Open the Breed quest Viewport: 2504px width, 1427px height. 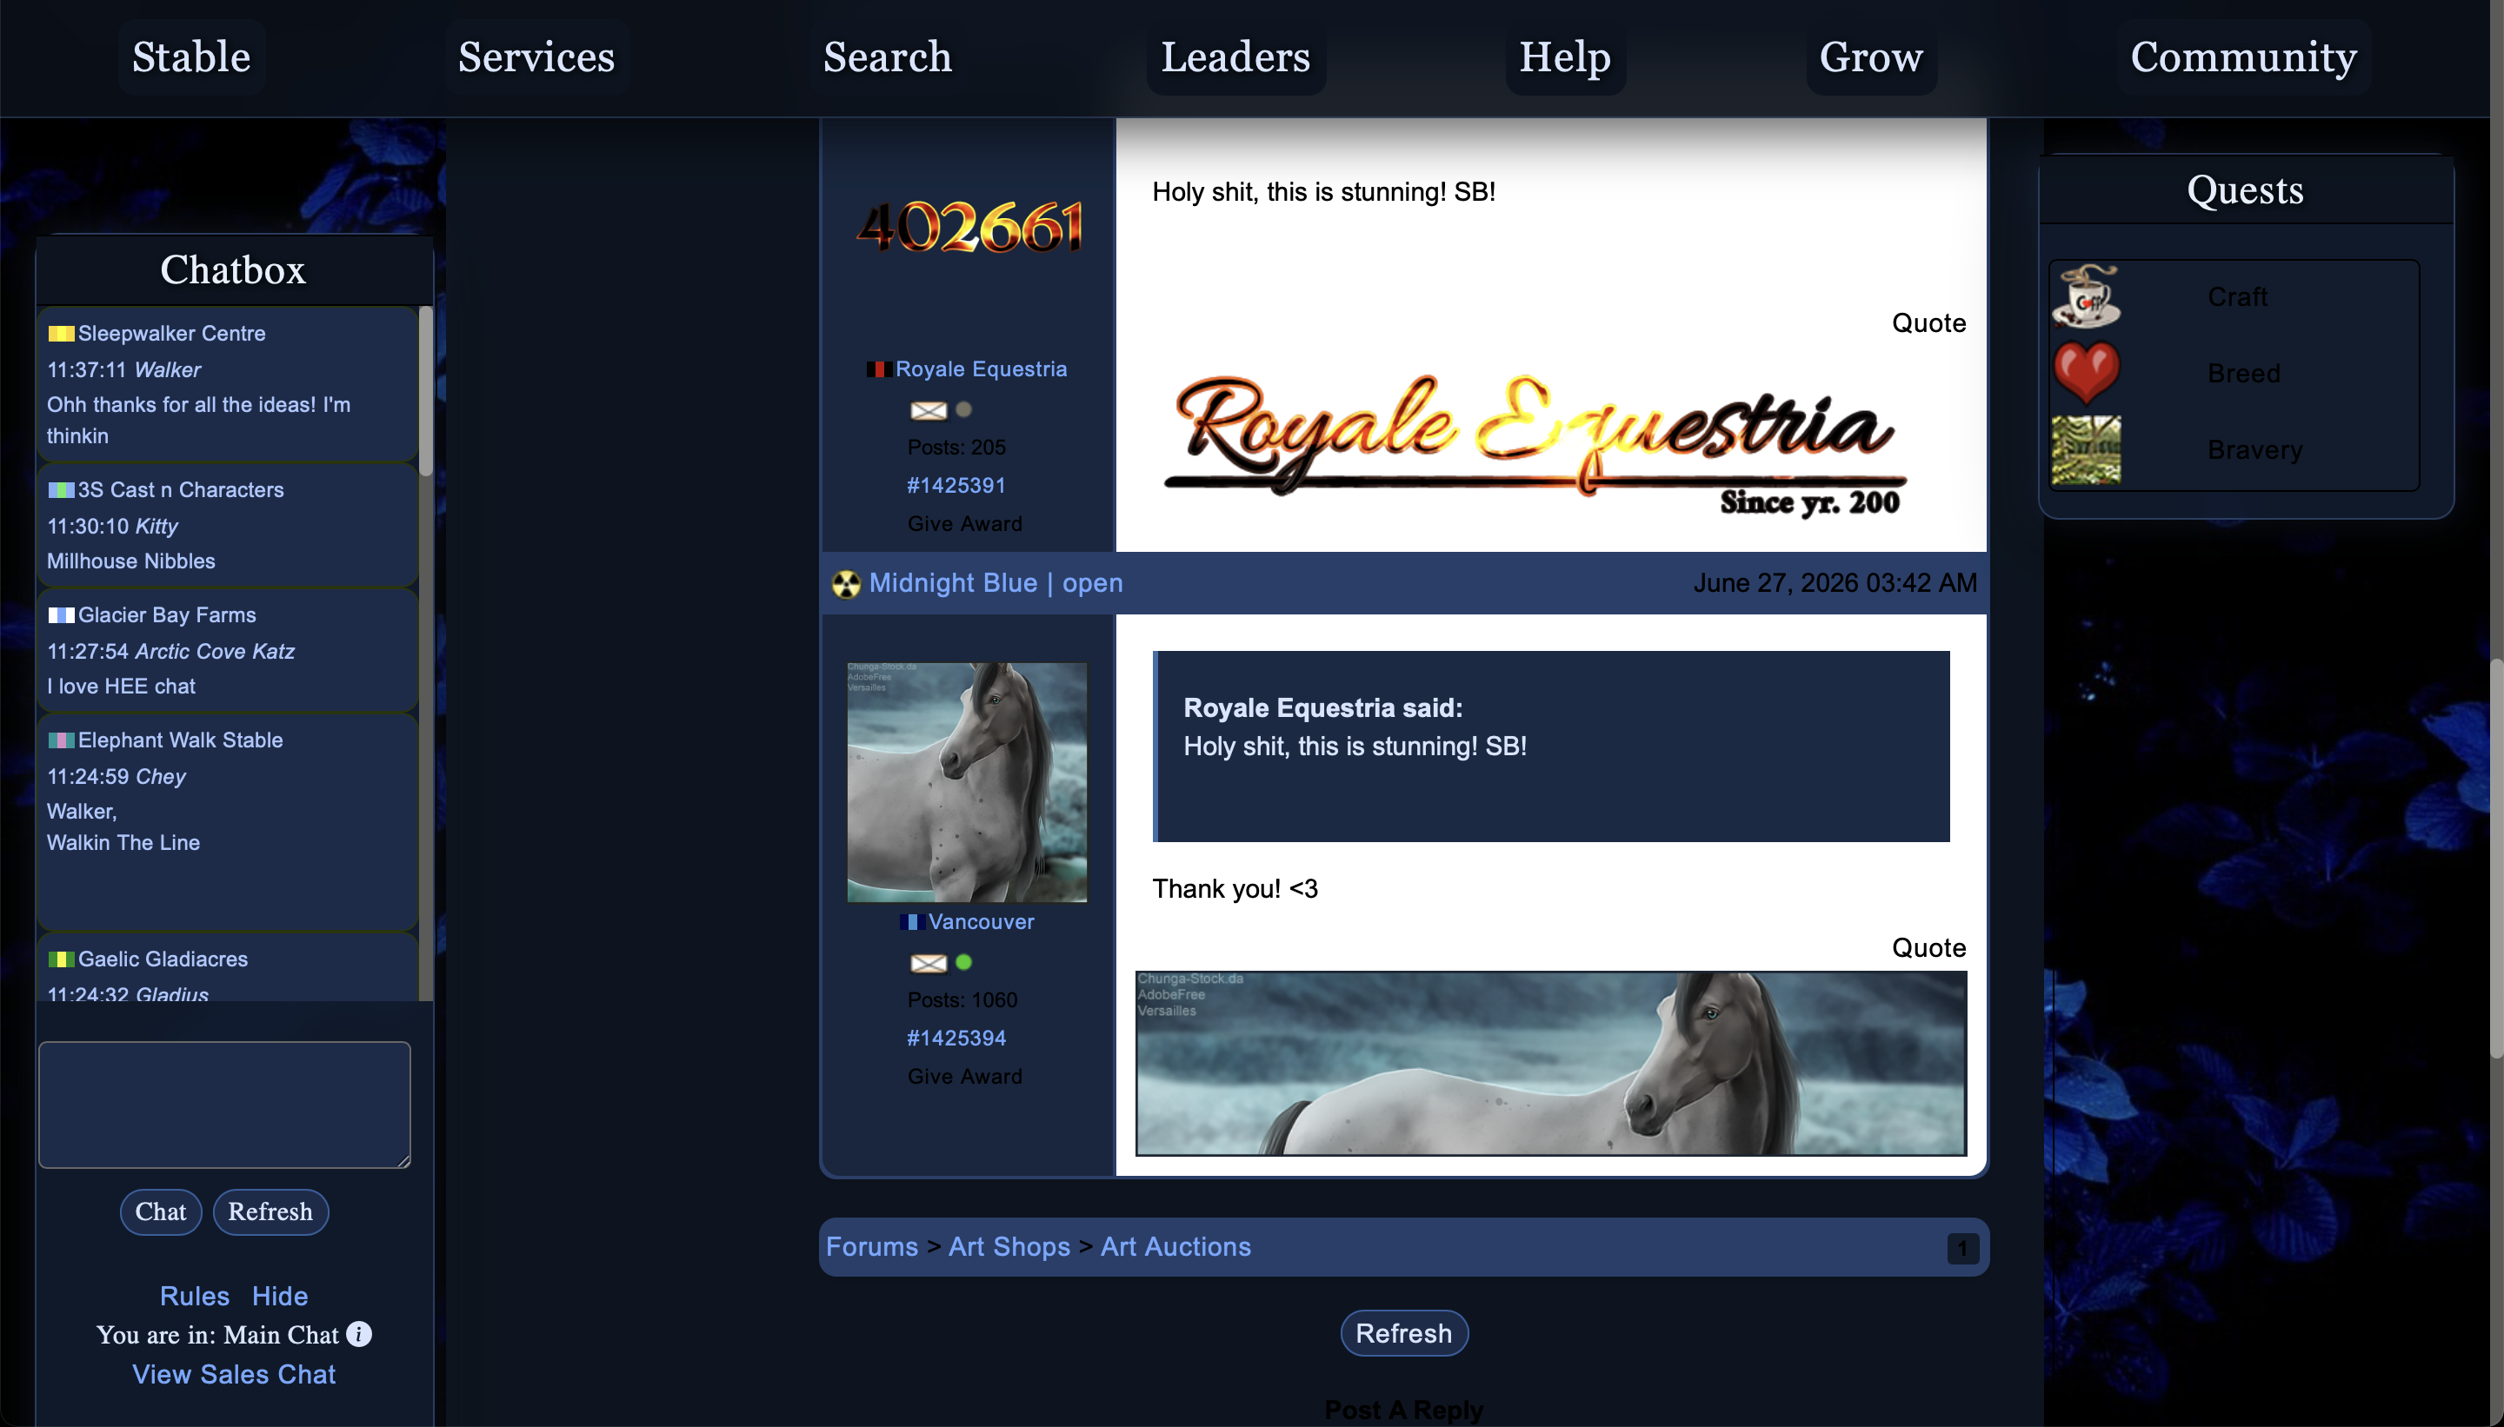(x=2243, y=374)
